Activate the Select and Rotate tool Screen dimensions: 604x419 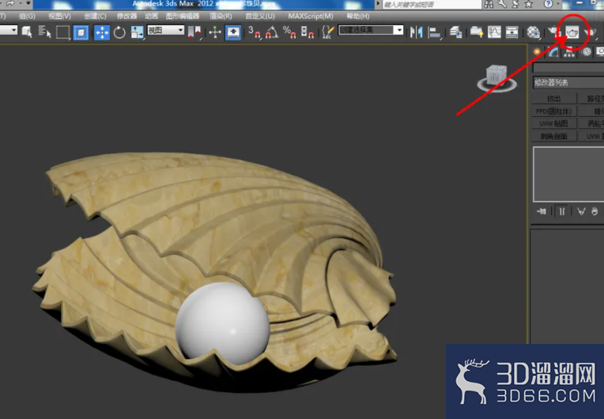[x=119, y=32]
